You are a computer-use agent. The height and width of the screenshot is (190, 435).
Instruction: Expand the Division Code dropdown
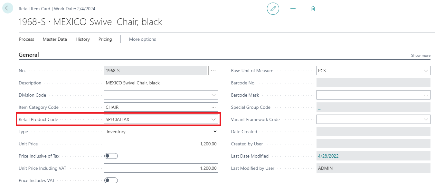click(213, 95)
